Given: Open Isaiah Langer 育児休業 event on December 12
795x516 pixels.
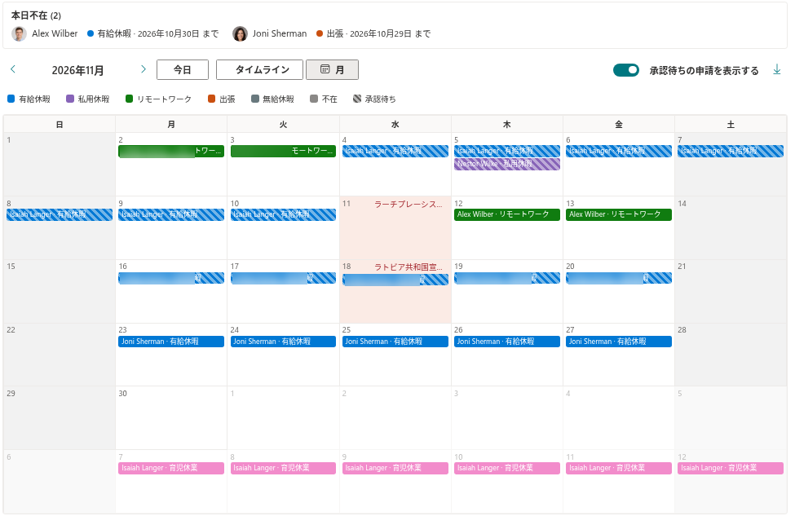Looking at the screenshot, I should click(x=731, y=469).
